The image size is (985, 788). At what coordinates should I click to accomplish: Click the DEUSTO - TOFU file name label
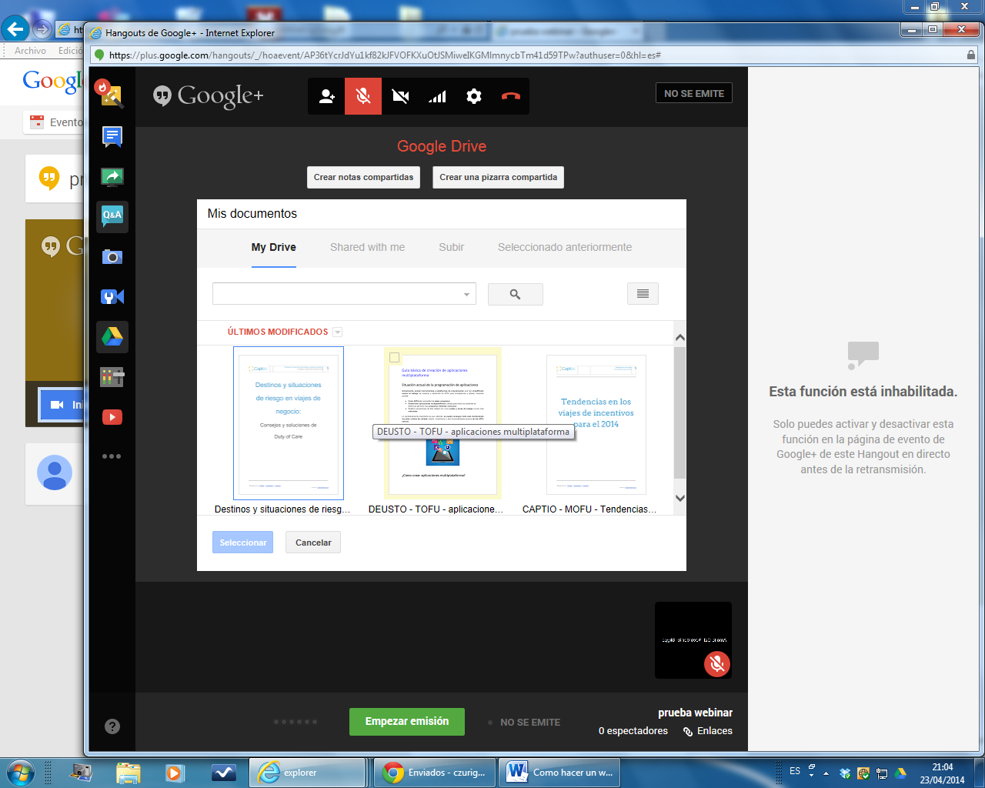tap(436, 509)
